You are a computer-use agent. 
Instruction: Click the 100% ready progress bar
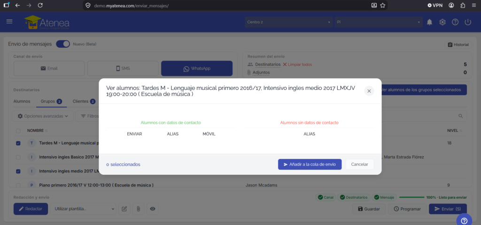coord(412,197)
